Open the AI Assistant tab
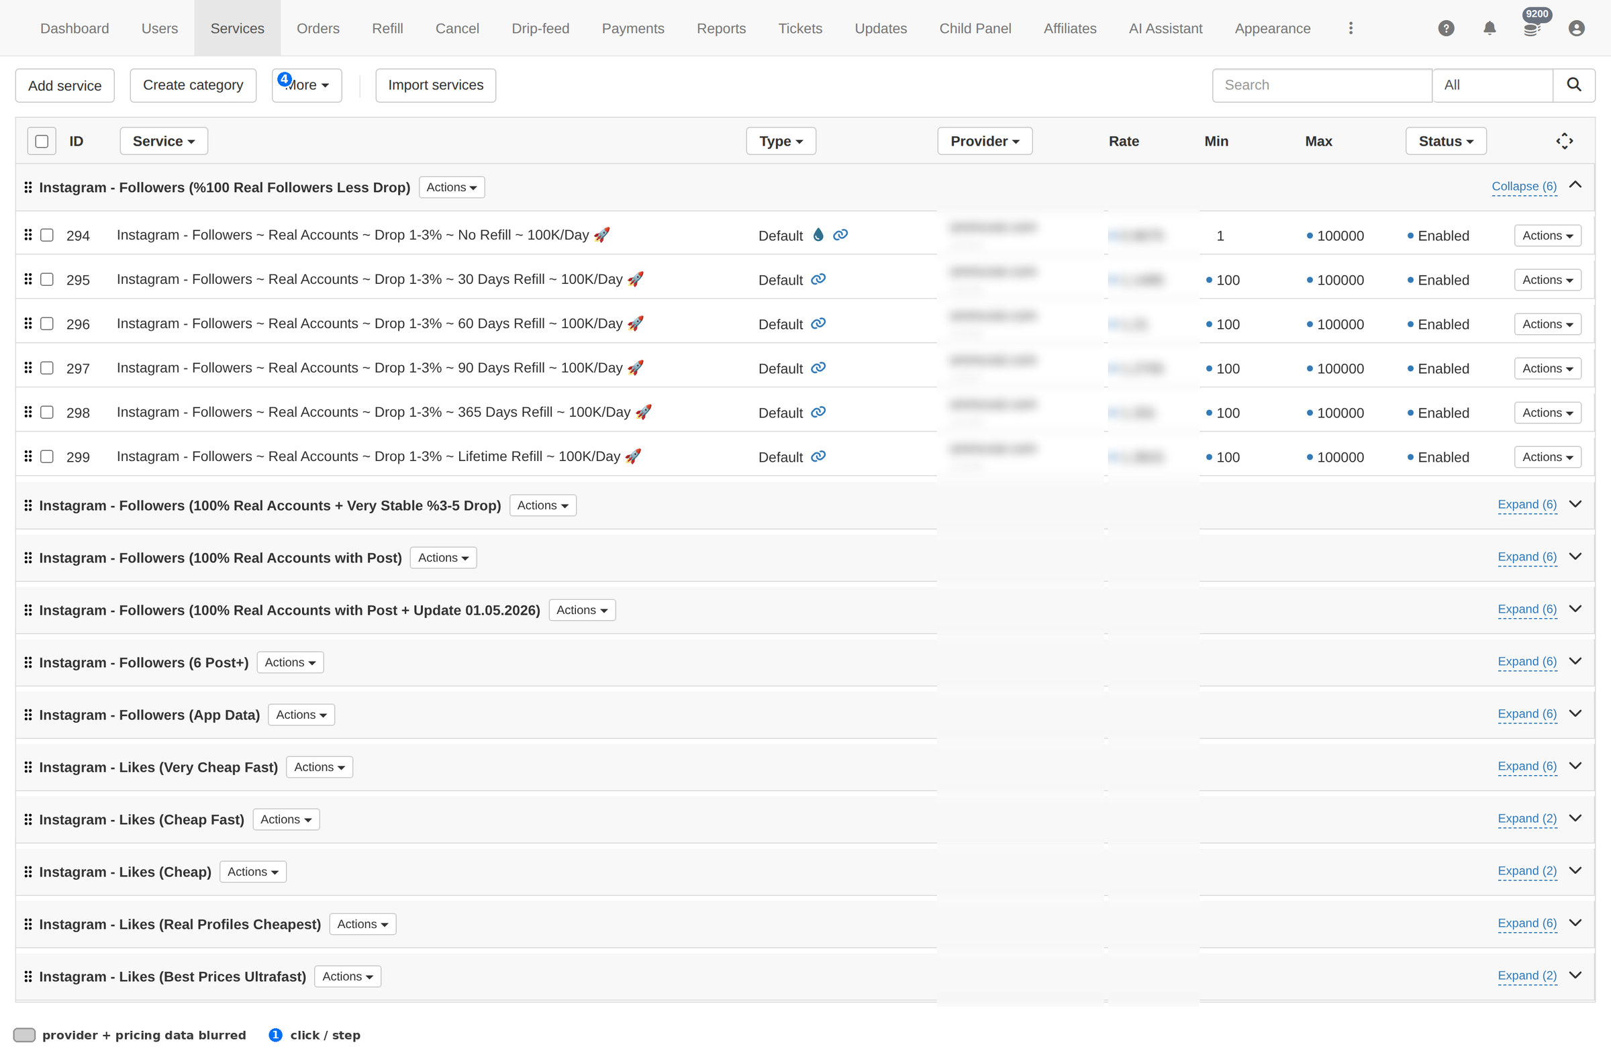Screen dimensions: 1611x1063 point(1165,28)
